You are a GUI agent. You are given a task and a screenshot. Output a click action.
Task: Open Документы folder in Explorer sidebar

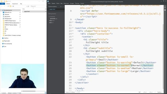click(x=7, y=16)
